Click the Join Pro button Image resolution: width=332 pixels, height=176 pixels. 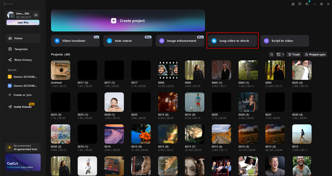[x=23, y=23]
